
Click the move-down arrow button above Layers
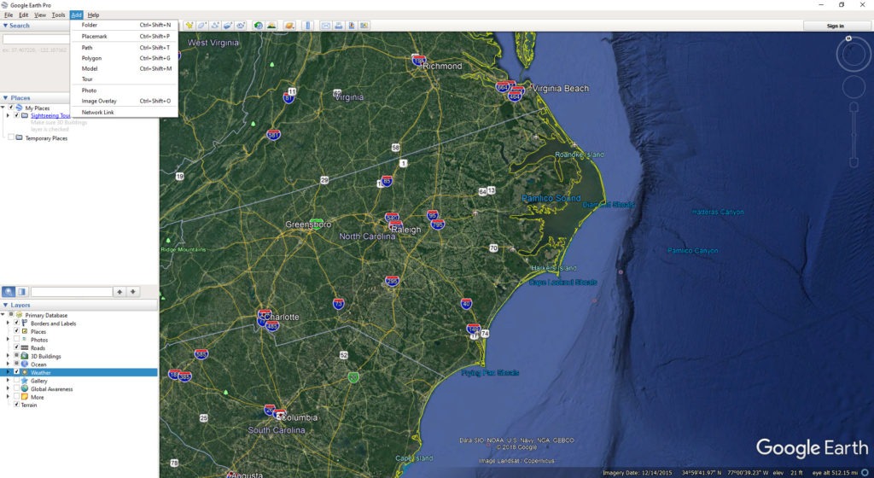[x=132, y=291]
